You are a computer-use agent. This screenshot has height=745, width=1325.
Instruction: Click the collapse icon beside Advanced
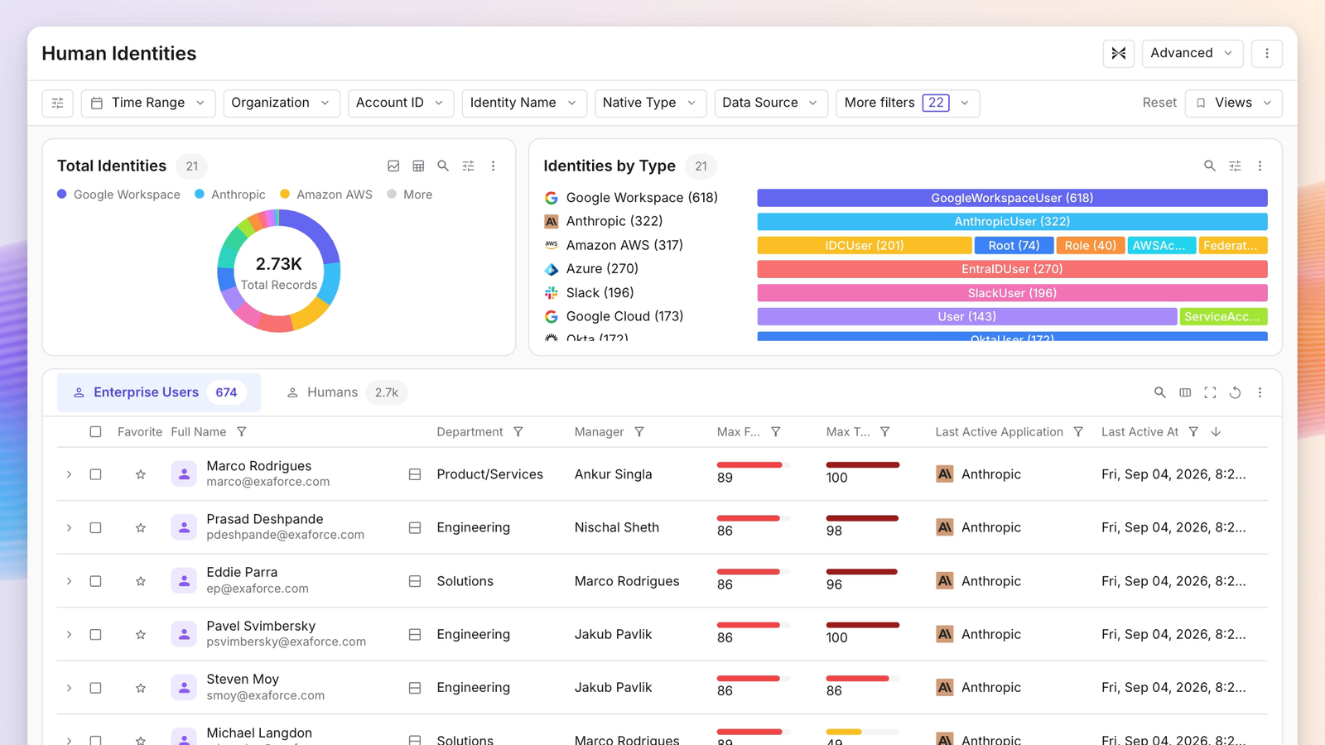coord(1118,53)
